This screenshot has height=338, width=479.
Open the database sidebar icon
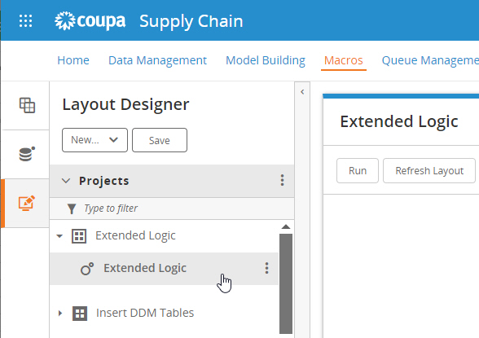click(x=27, y=154)
